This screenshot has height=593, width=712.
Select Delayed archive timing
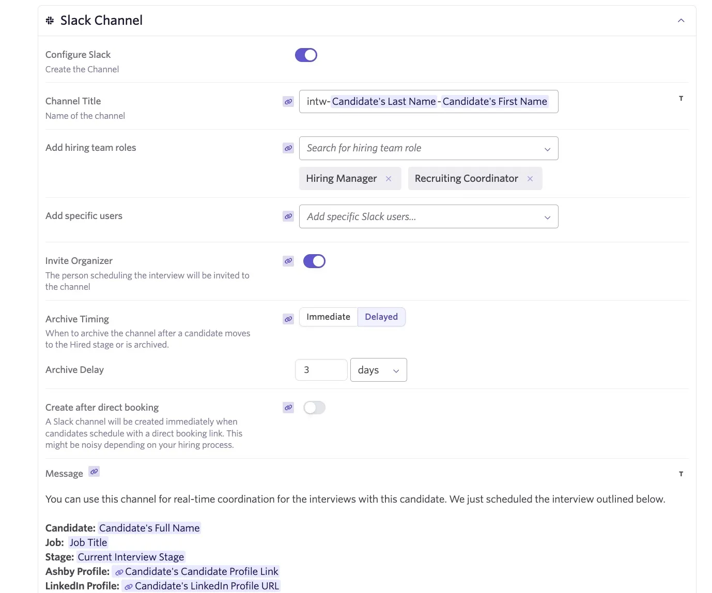click(381, 317)
